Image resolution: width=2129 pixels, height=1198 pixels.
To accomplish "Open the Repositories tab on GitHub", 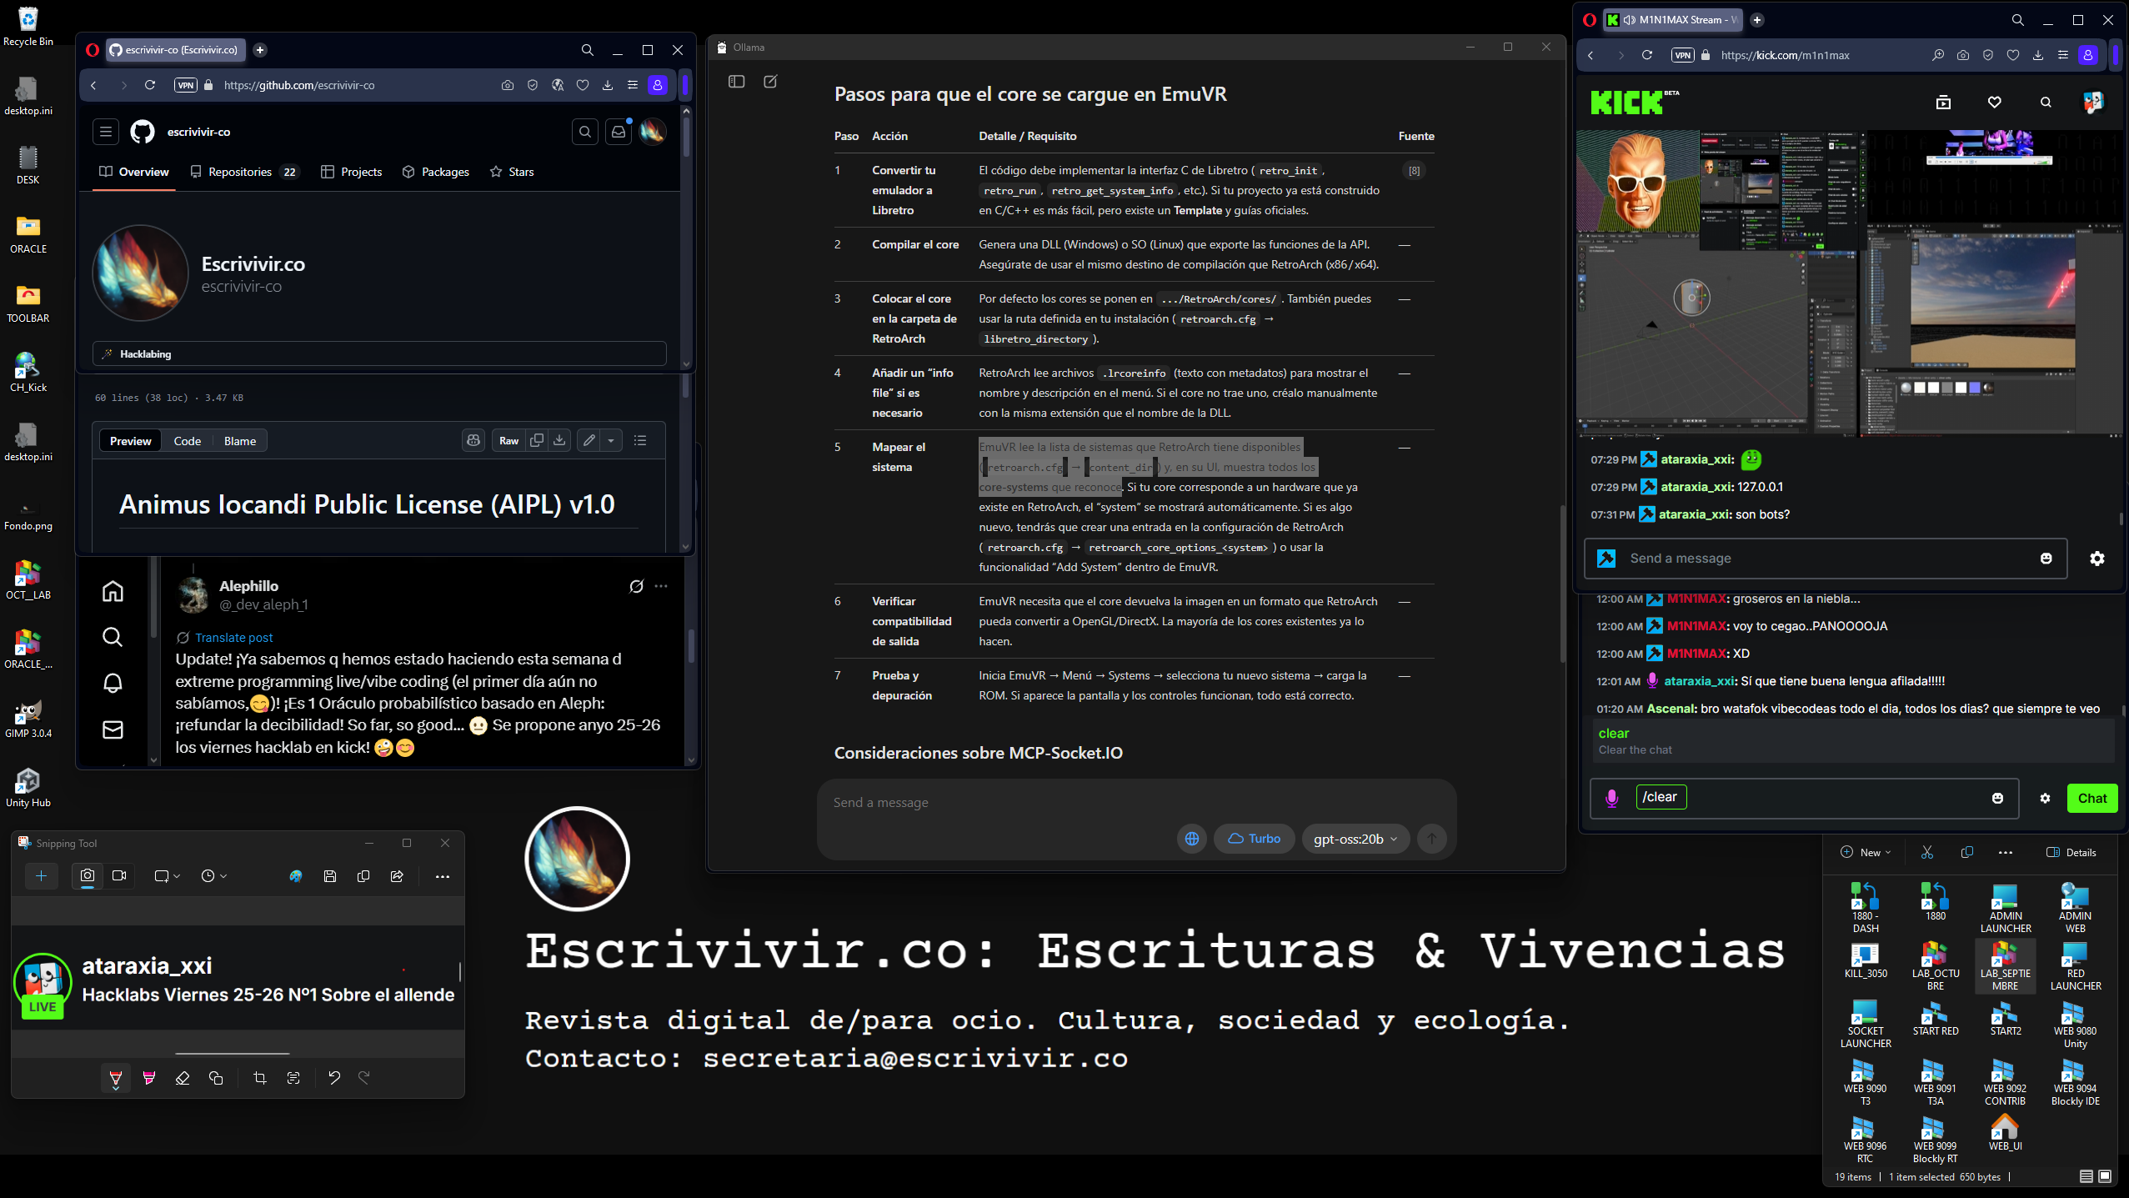I will tap(241, 172).
